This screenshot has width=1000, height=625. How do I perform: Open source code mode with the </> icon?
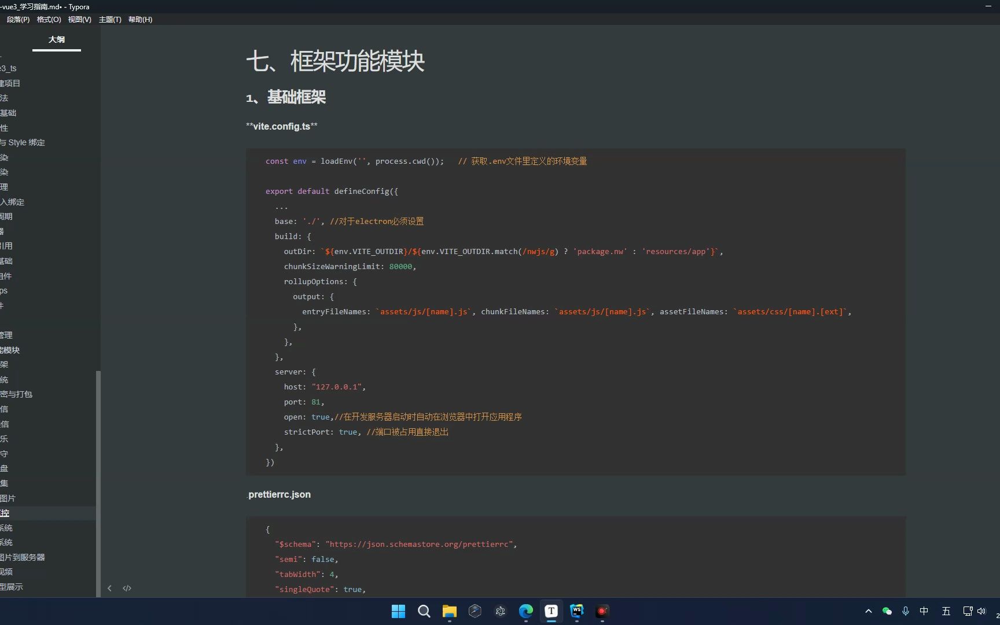pos(127,588)
